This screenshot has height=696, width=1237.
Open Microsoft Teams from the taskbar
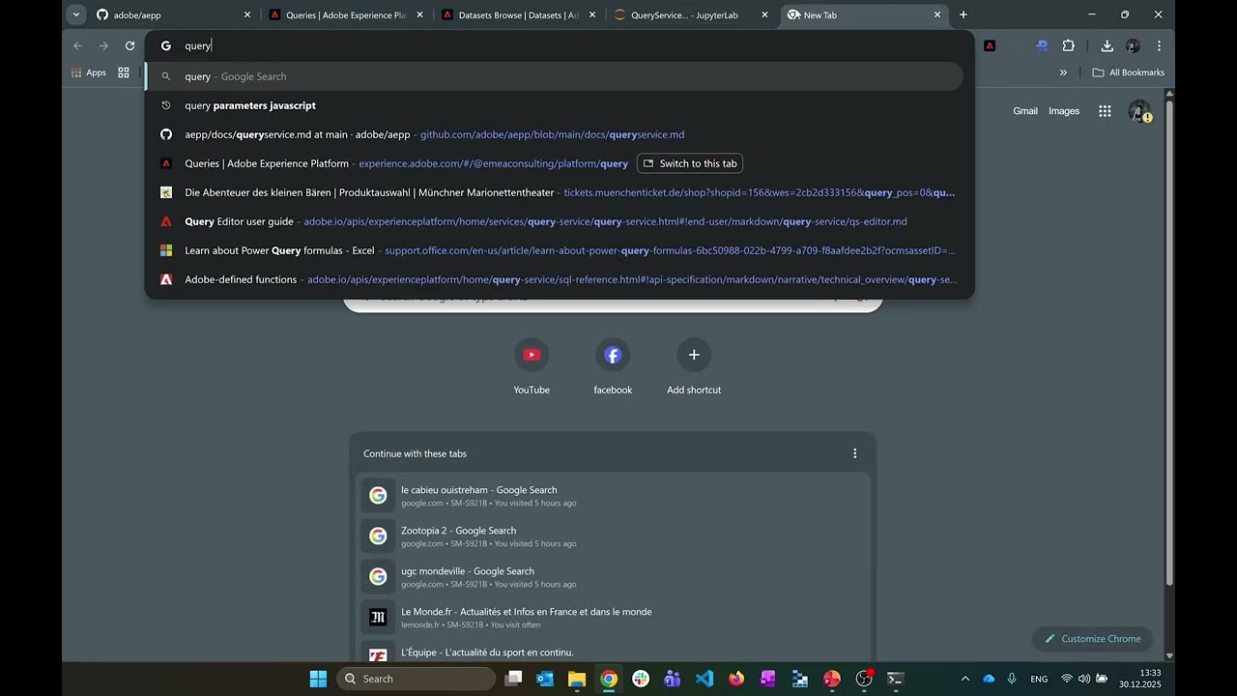(673, 679)
